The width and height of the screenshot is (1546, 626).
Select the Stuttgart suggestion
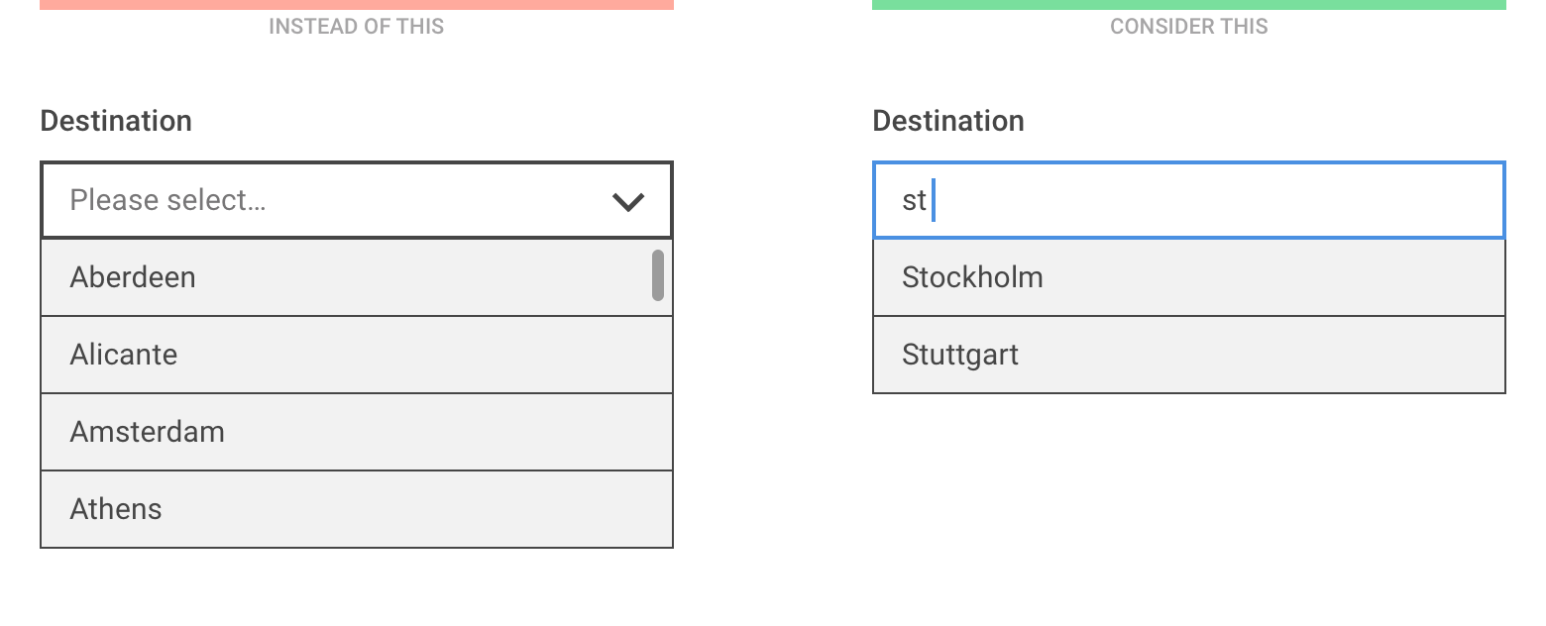960,355
